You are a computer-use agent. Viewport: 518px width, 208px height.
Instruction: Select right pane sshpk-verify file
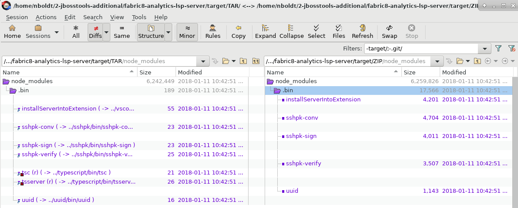coord(389,163)
